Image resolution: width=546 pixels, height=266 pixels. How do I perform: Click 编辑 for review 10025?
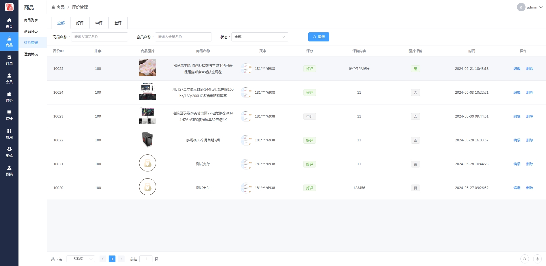pyautogui.click(x=517, y=69)
